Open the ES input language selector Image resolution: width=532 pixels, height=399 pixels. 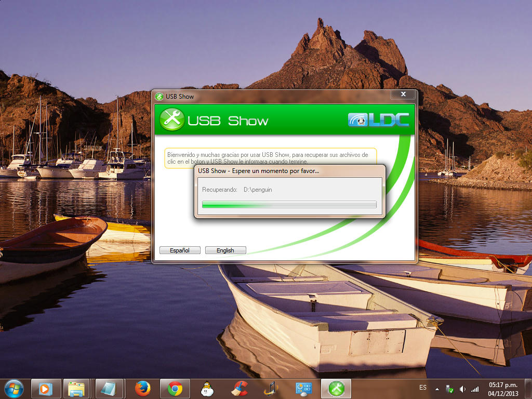point(423,388)
